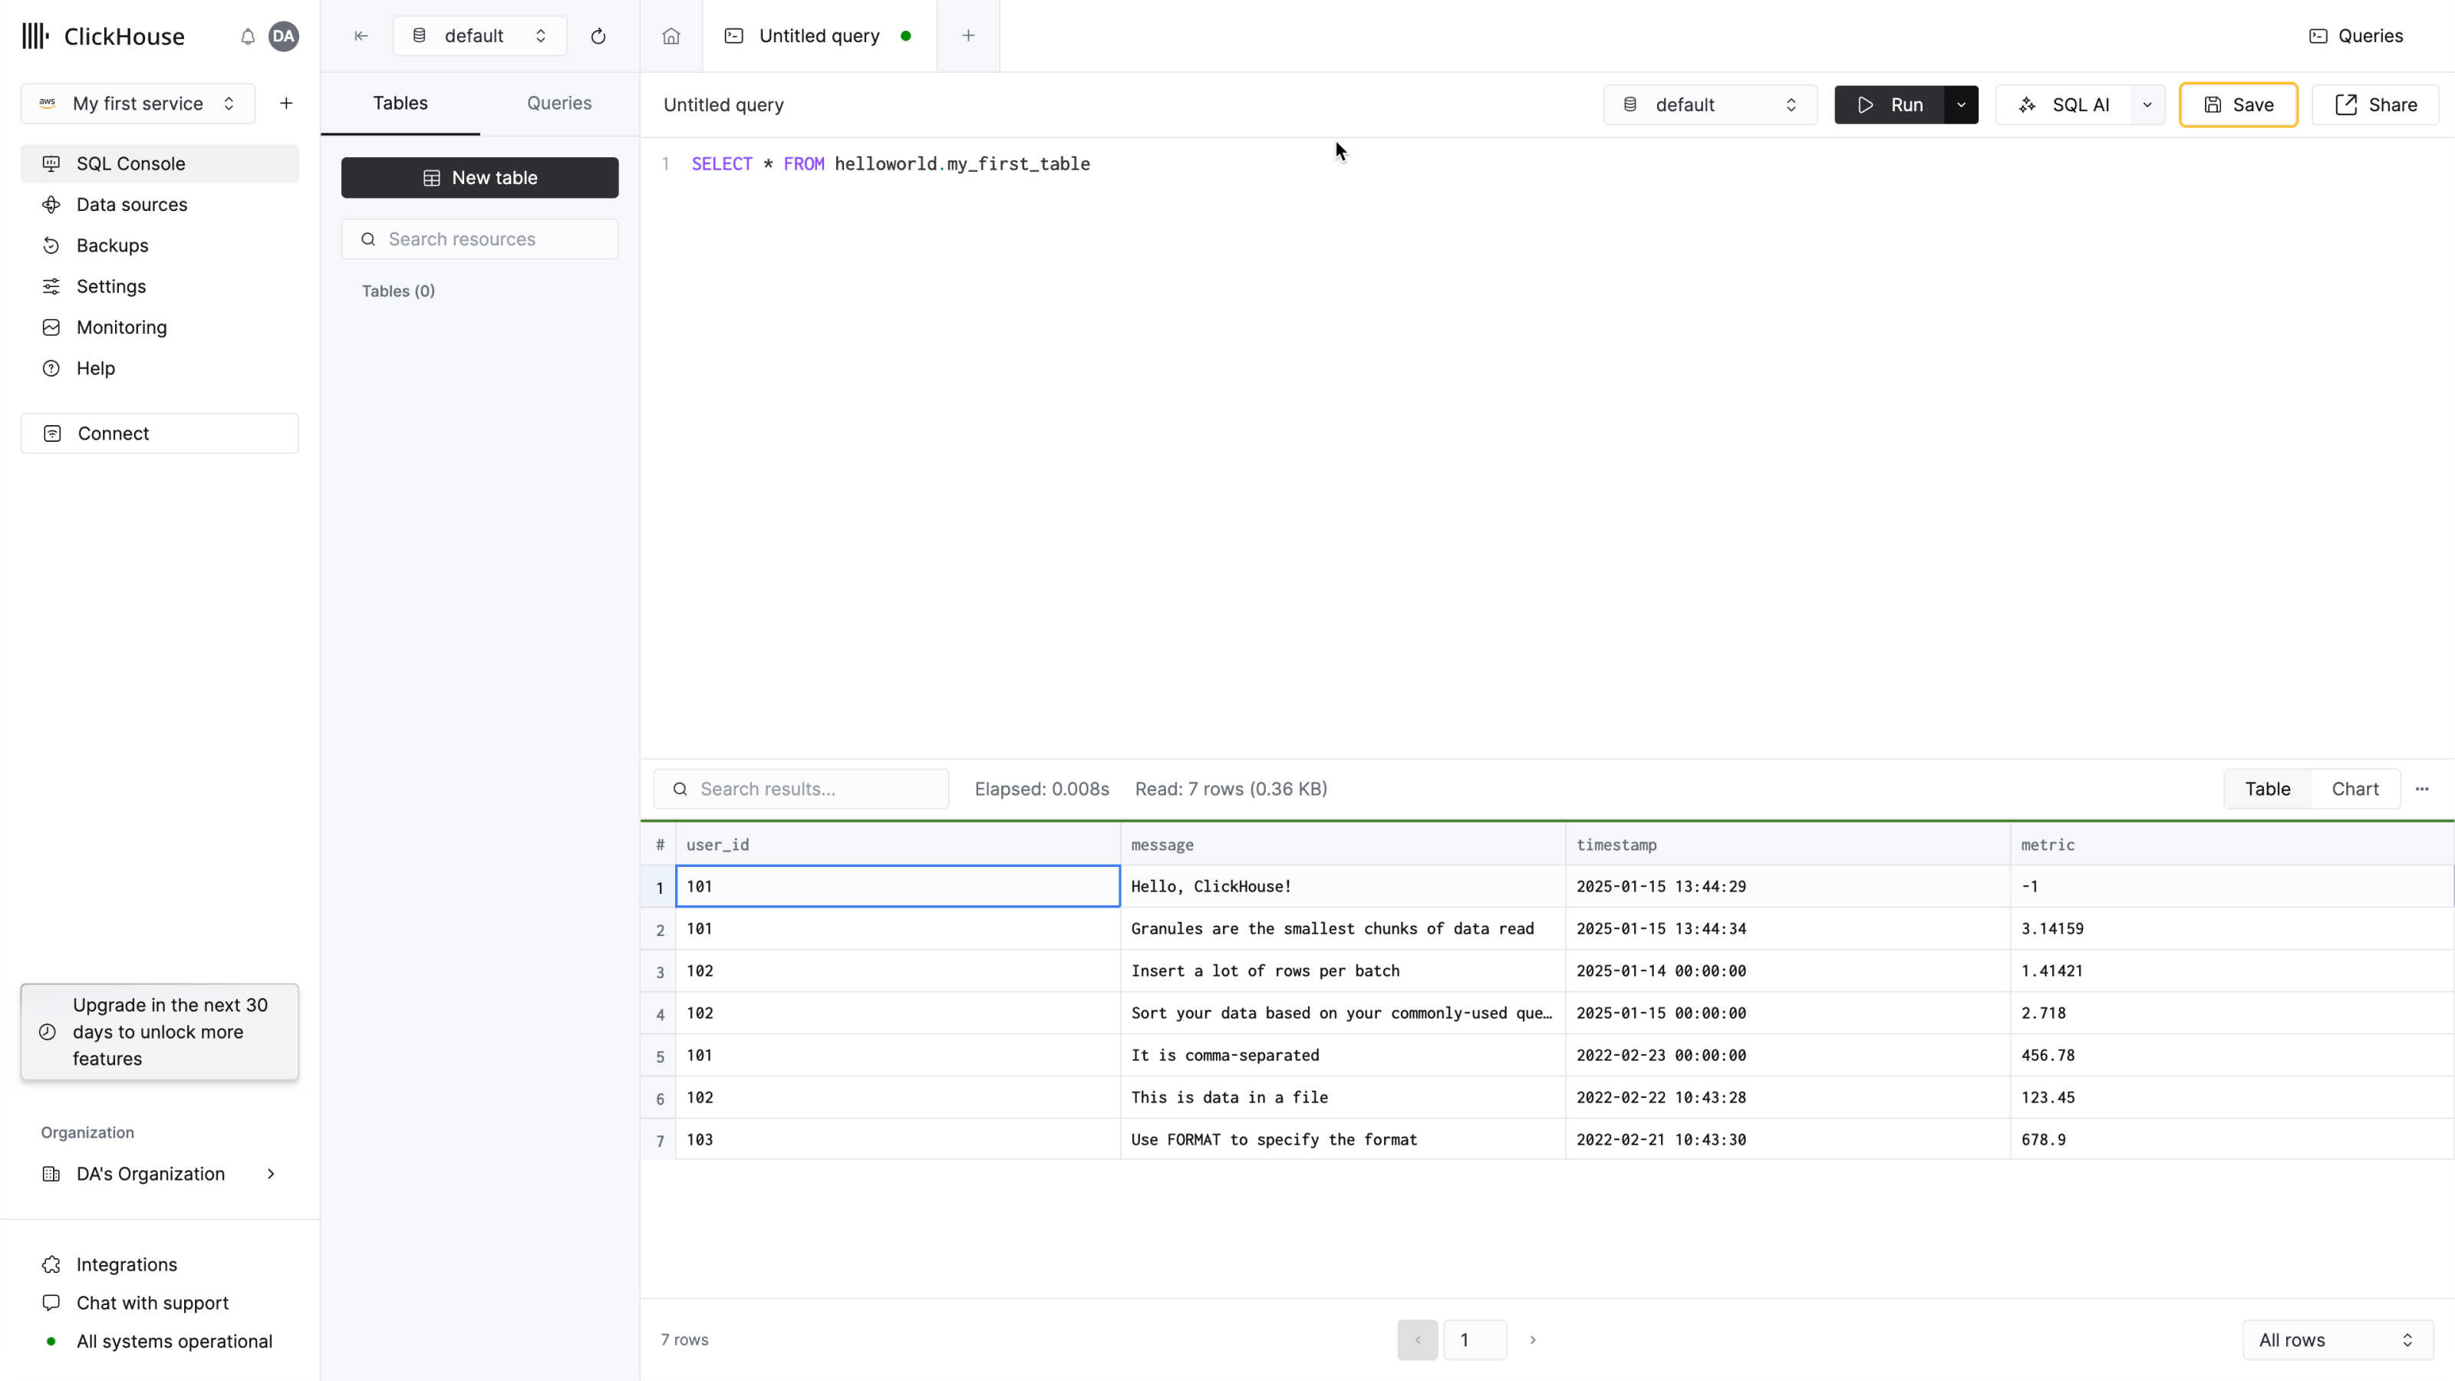
Task: Click the next page navigation arrow
Action: pyautogui.click(x=1533, y=1337)
